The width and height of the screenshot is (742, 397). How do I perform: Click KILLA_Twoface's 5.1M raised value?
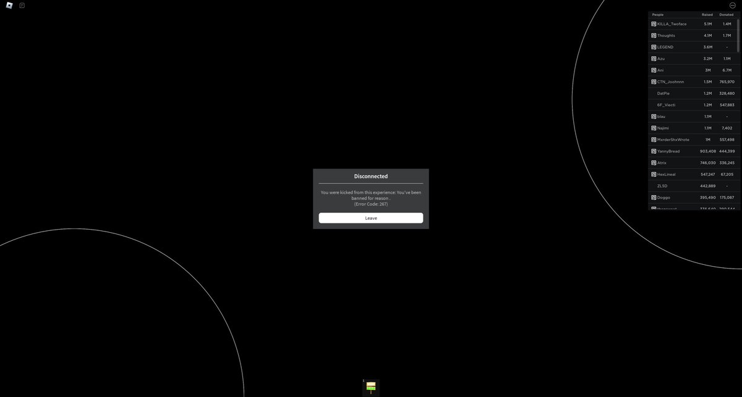click(708, 24)
